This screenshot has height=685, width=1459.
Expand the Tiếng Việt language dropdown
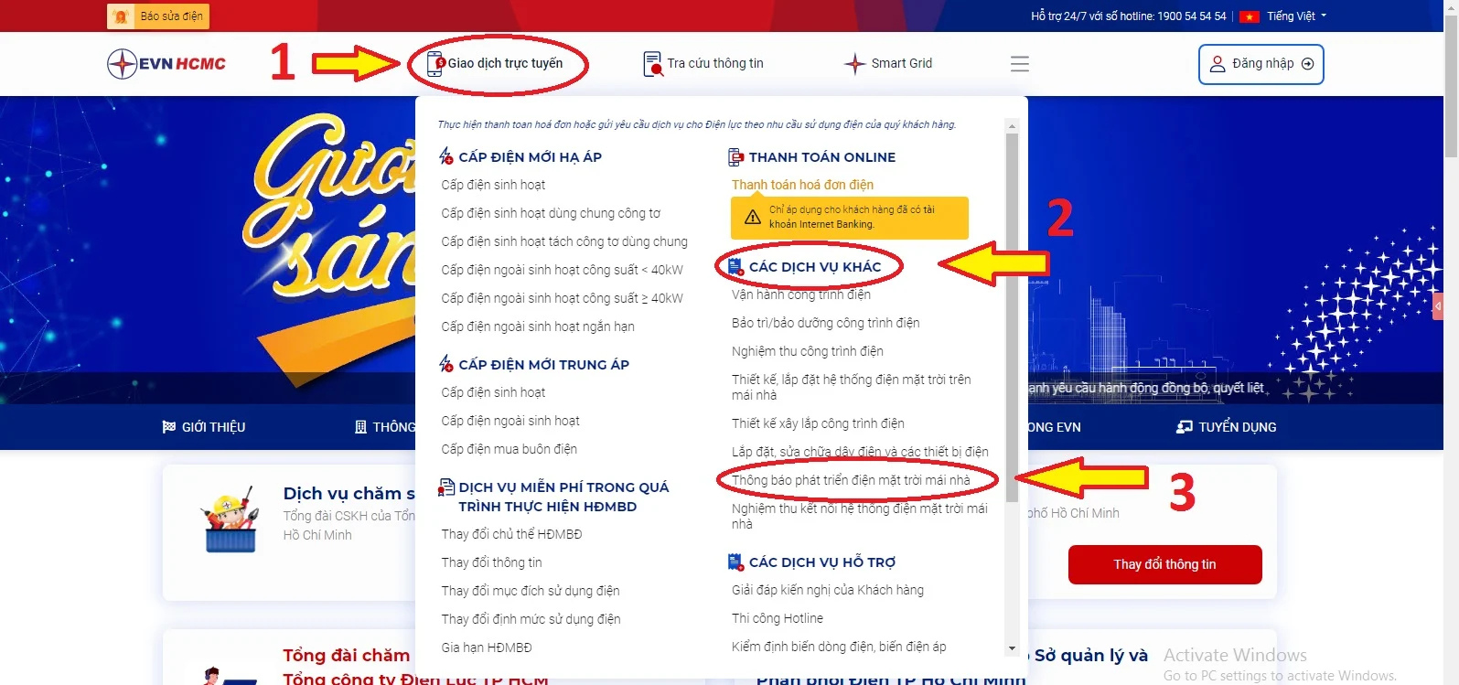(x=1296, y=16)
